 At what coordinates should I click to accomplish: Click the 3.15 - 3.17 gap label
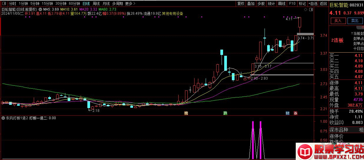263,66
